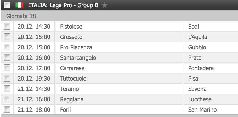Select the Teramo vs Savona checkbox
Screen dimensions: 238x117
[7, 89]
